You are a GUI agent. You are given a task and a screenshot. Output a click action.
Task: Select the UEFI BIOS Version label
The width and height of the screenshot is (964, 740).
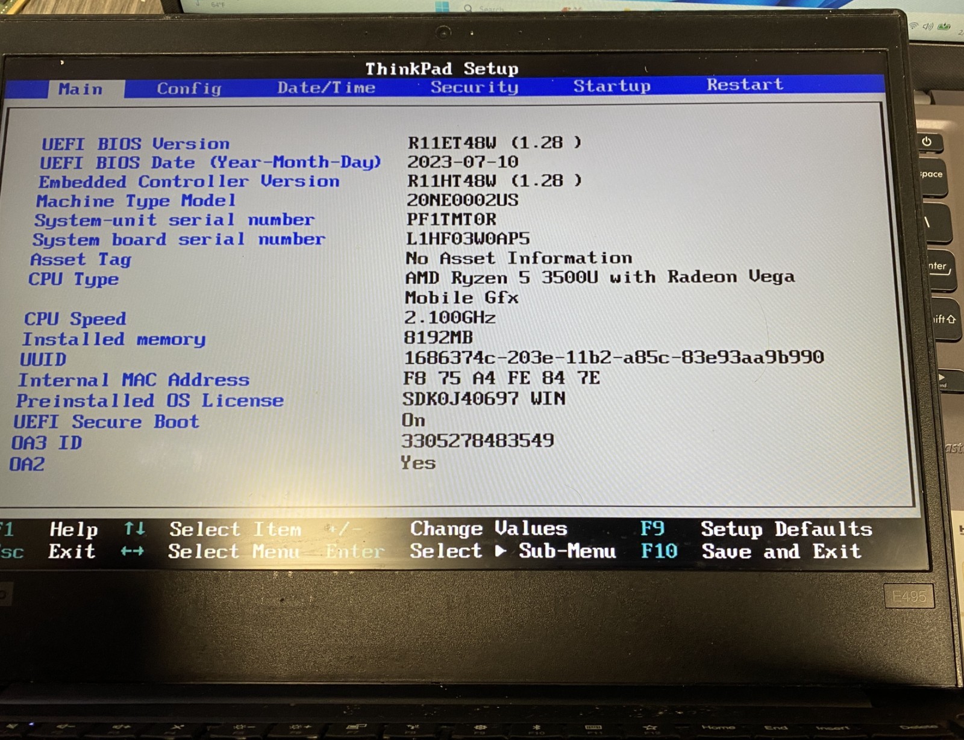coord(136,144)
